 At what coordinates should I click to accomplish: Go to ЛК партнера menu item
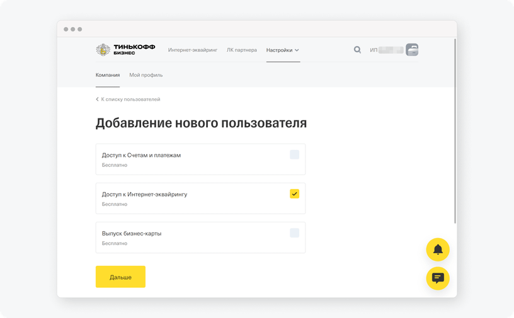pos(242,50)
